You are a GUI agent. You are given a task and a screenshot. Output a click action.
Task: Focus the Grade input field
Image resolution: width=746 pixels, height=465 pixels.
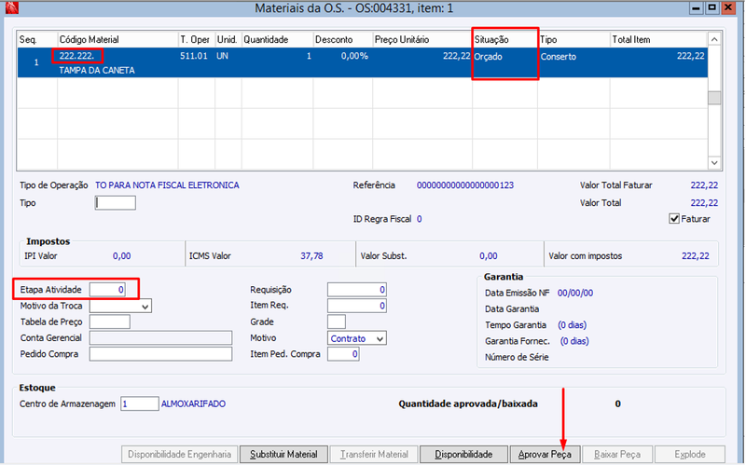click(337, 321)
